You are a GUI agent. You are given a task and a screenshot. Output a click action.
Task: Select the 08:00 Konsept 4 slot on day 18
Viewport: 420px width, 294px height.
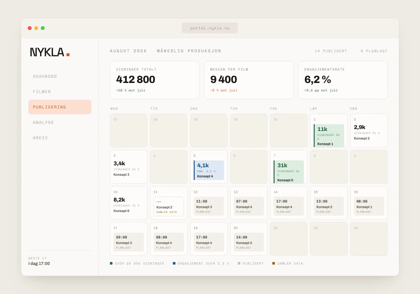(169, 242)
